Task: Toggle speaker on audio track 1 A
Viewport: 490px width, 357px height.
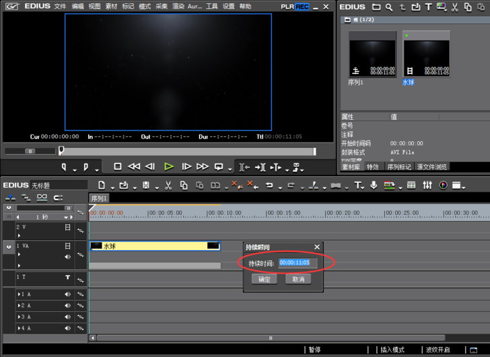Action: click(67, 294)
